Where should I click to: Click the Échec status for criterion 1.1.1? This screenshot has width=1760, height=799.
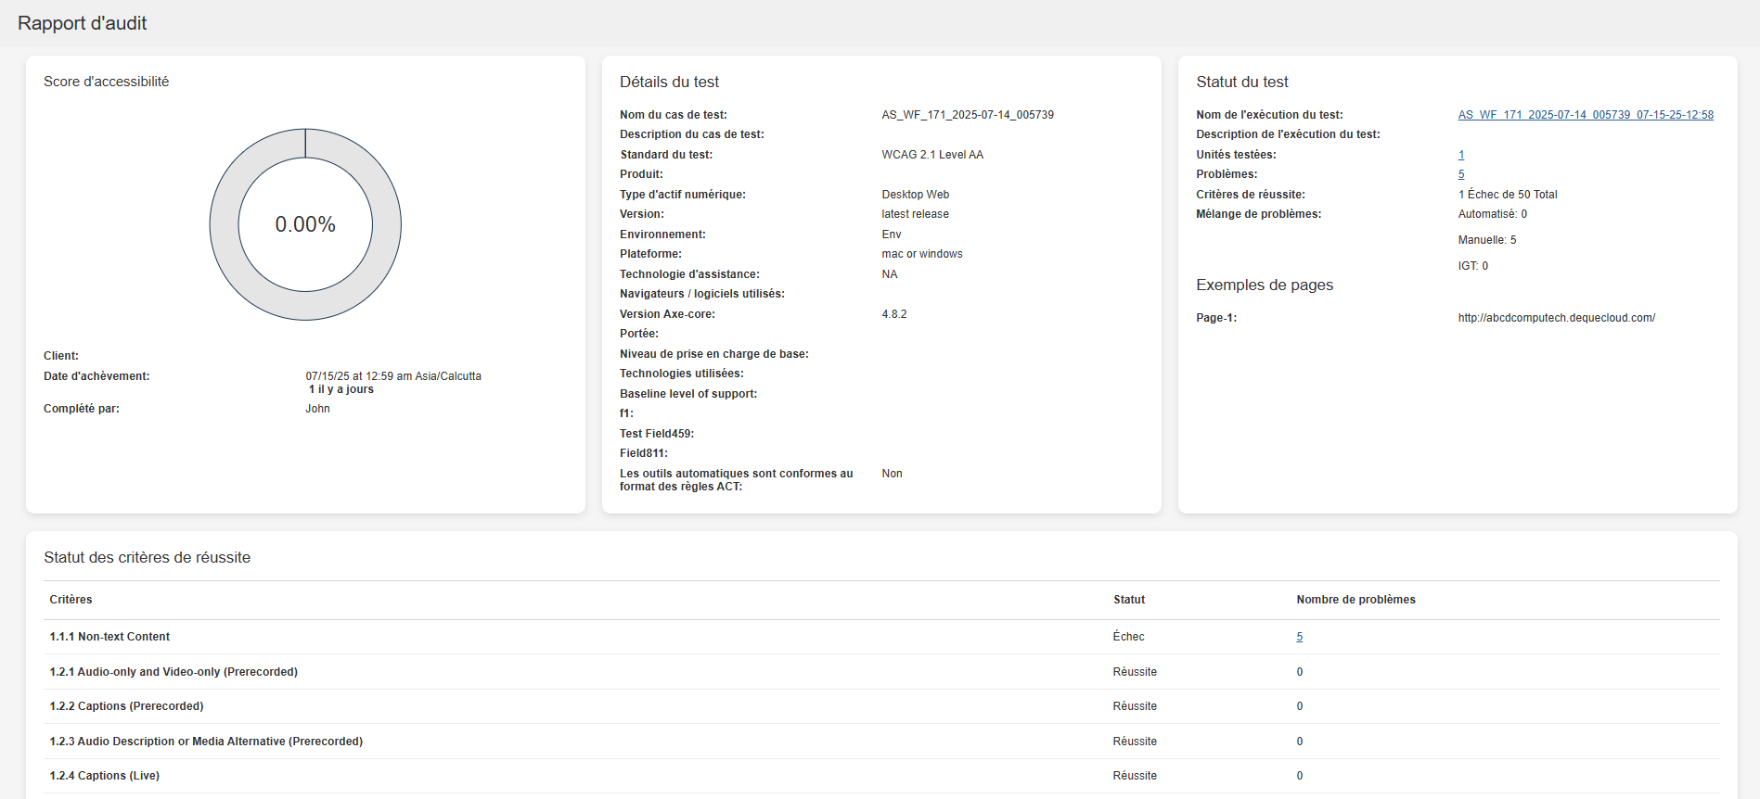click(1128, 637)
